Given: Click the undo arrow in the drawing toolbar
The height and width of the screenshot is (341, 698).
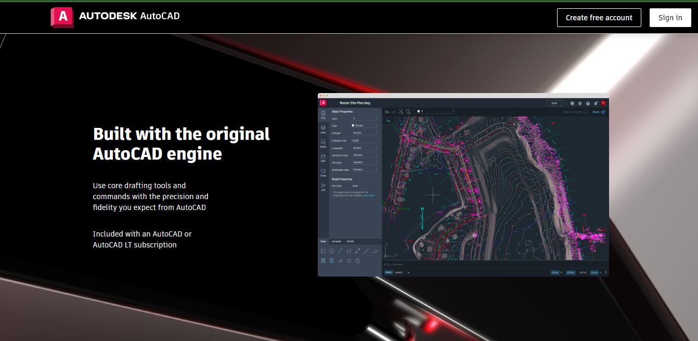Looking at the screenshot, I should 387,112.
